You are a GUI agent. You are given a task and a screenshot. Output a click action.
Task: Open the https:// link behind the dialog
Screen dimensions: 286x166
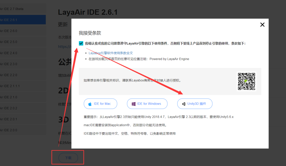65,47
